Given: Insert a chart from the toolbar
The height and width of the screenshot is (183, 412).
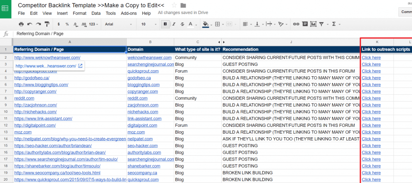Looking at the screenshot, I should point(313,24).
